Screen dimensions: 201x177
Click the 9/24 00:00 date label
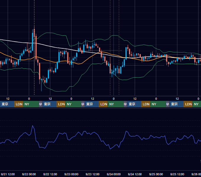(114, 174)
